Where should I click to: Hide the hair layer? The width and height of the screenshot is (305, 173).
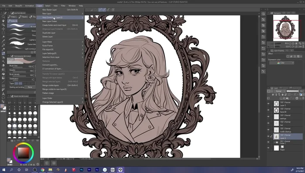pyautogui.click(x=268, y=123)
